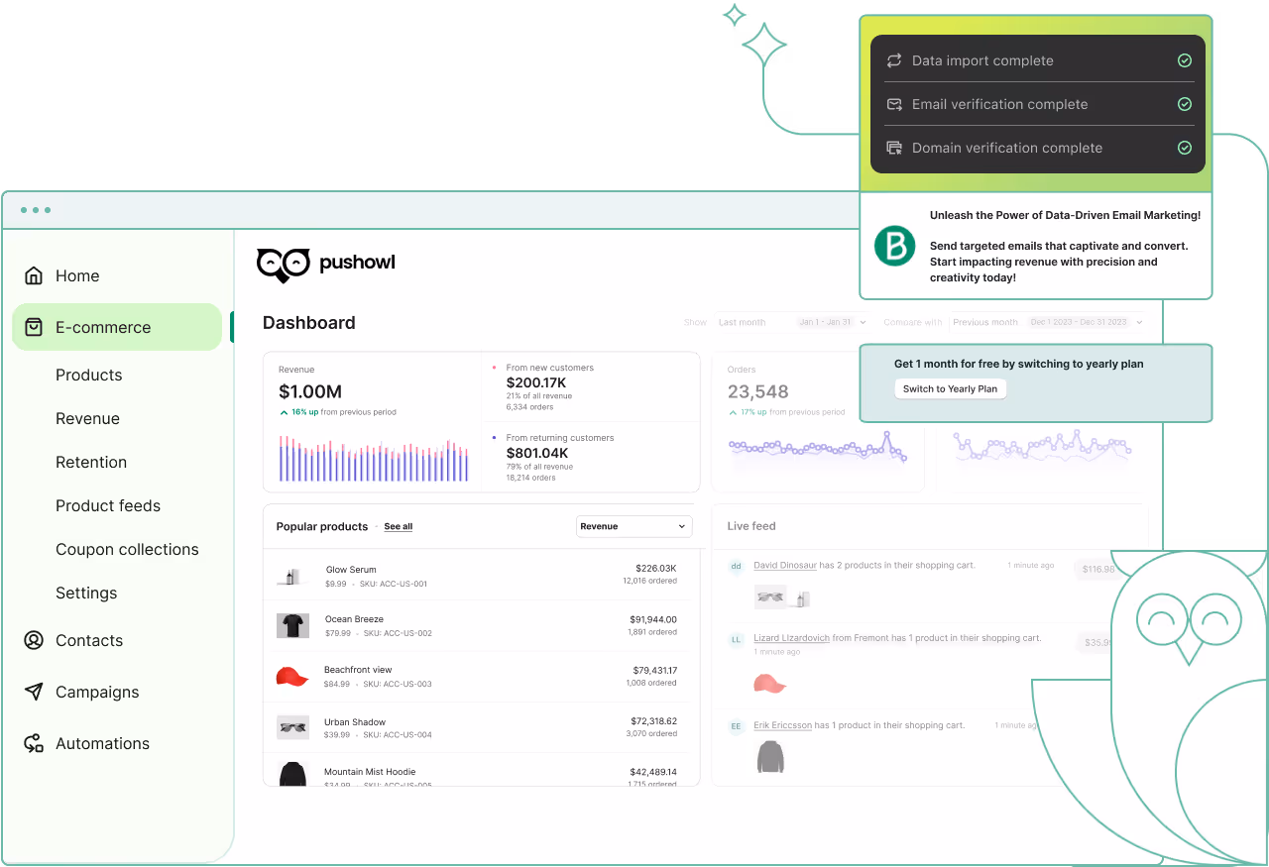Open the Previous month compare dropdown
The image size is (1269, 867).
pos(1046,322)
